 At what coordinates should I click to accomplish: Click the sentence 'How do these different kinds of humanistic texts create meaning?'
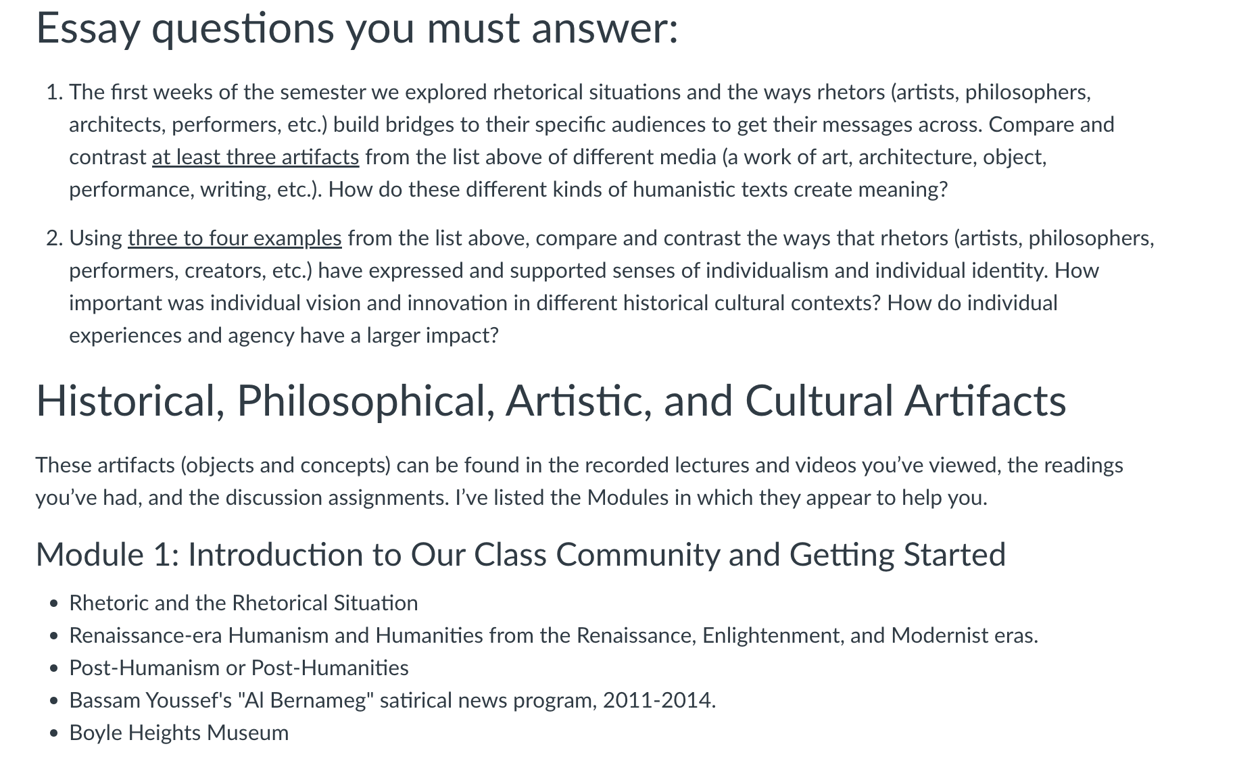click(638, 189)
